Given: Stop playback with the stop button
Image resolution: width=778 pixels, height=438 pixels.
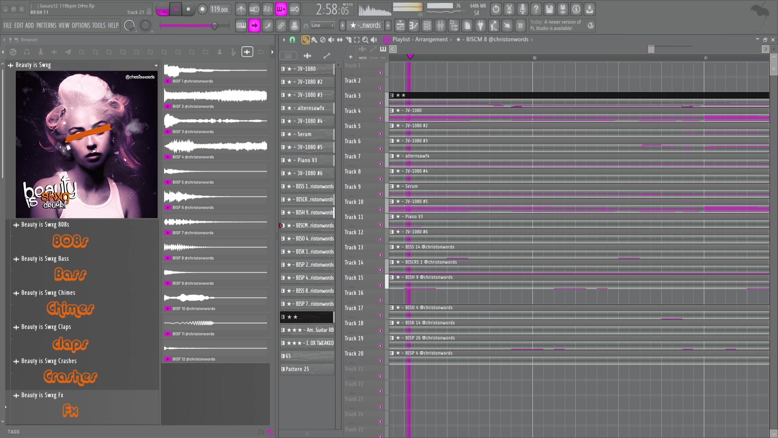Looking at the screenshot, I should click(188, 9).
